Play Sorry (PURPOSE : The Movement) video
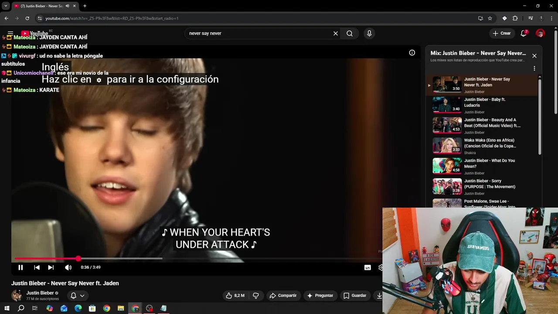The height and width of the screenshot is (314, 558). click(482, 187)
